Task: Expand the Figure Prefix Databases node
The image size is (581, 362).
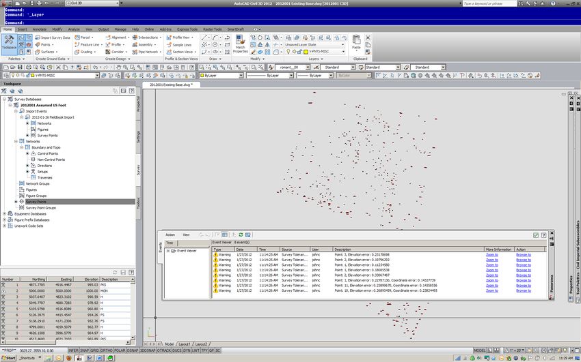Action: tap(5, 220)
